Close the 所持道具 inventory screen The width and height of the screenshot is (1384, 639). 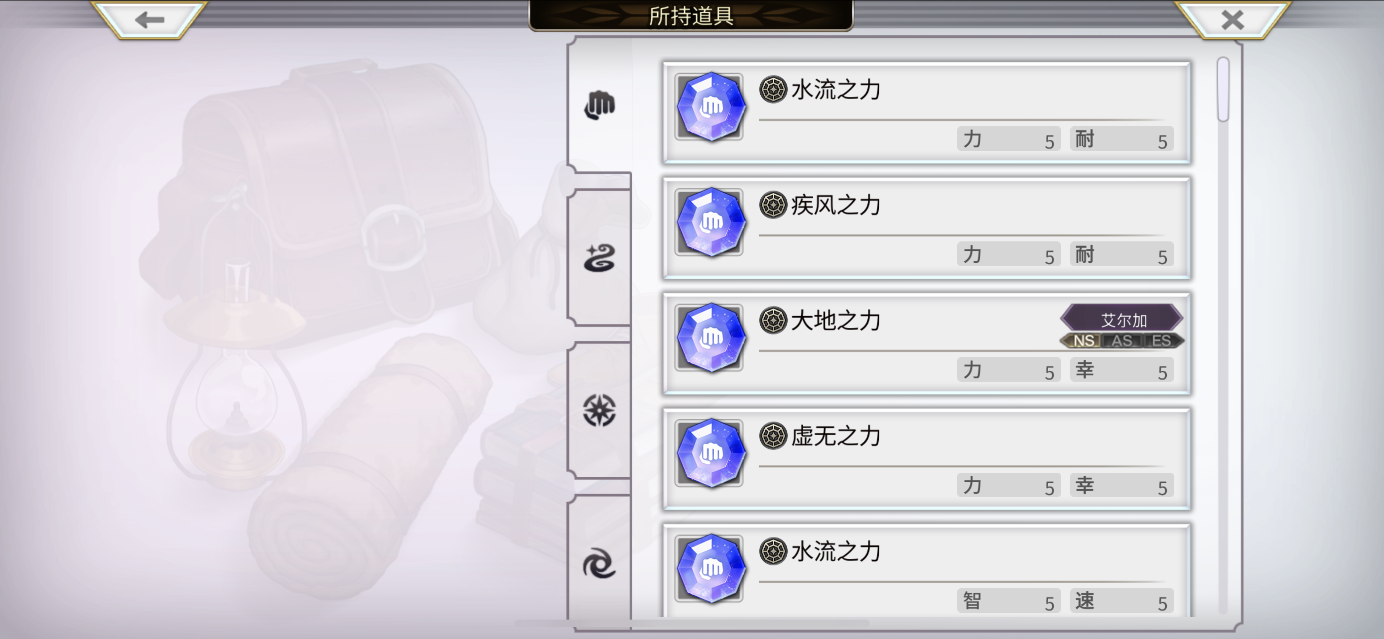(1233, 20)
